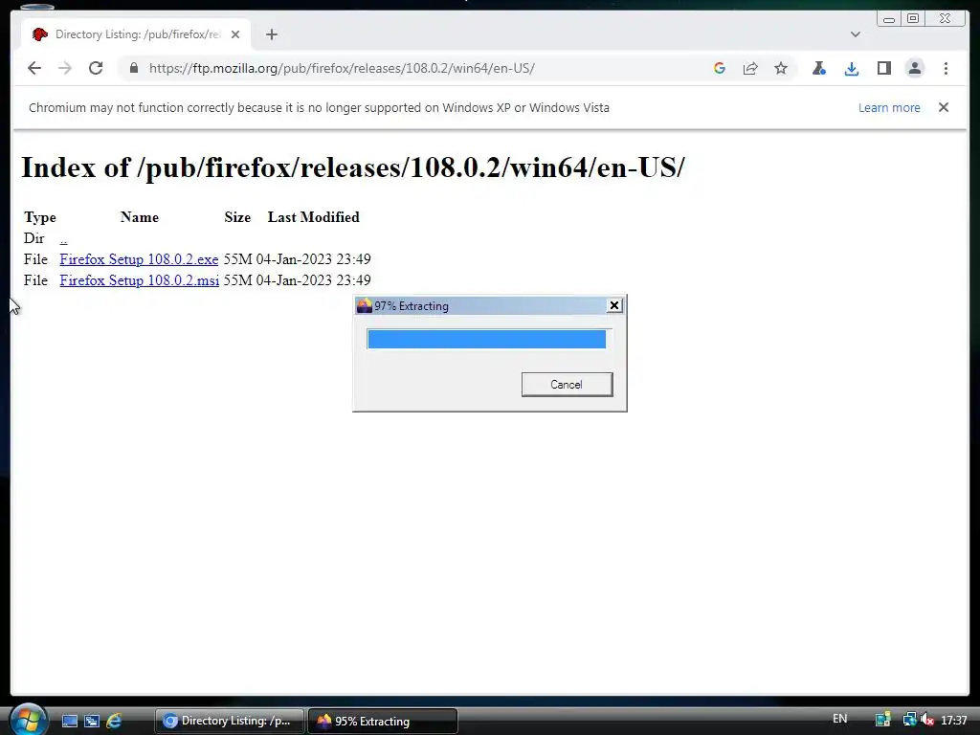Open the Windows Start orb
Image resolution: width=980 pixels, height=735 pixels.
28,720
